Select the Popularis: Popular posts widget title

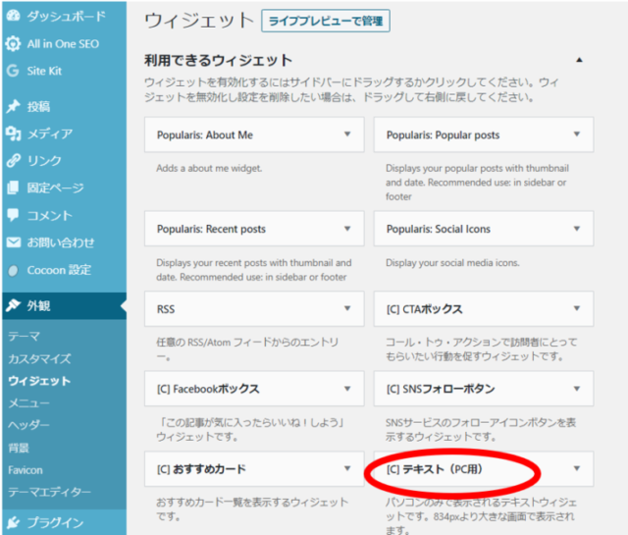[443, 135]
